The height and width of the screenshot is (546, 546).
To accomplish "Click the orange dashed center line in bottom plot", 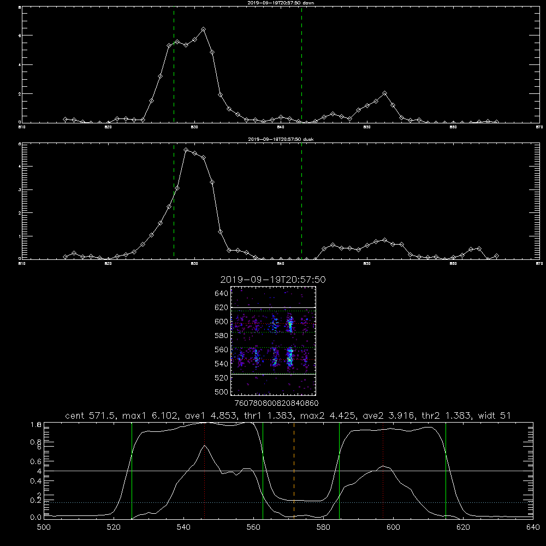I will (294, 471).
